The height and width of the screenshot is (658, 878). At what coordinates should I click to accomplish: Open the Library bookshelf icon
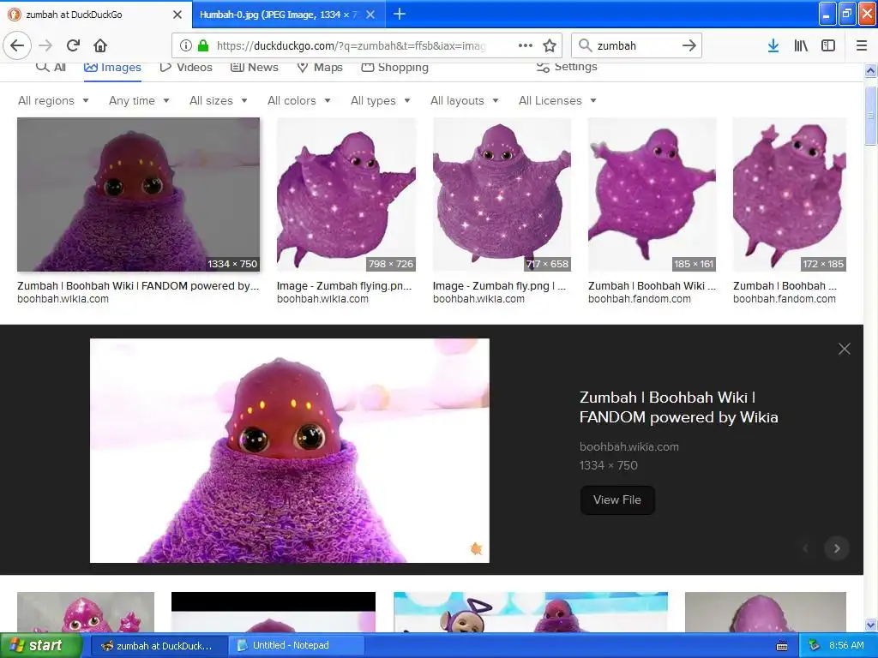[x=801, y=45]
